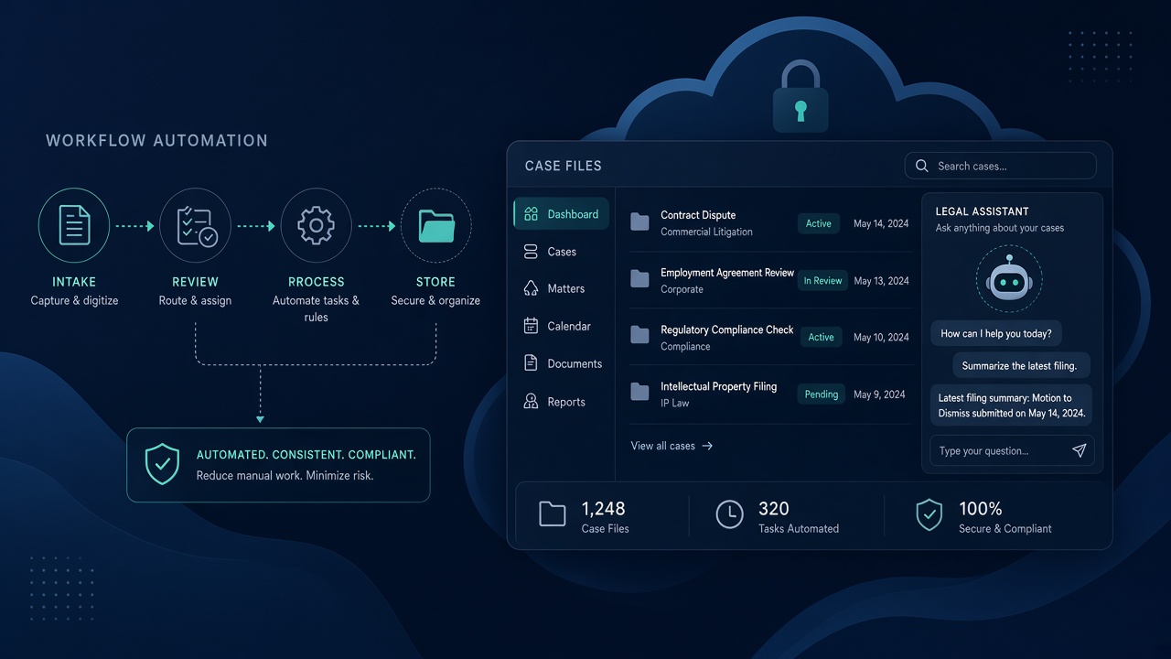Click the Dashboard grid icon in sidebar
Image resolution: width=1171 pixels, height=659 pixels.
click(x=531, y=214)
